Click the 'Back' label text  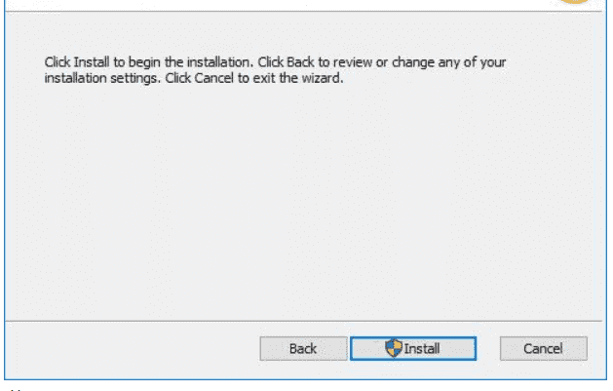coord(303,348)
